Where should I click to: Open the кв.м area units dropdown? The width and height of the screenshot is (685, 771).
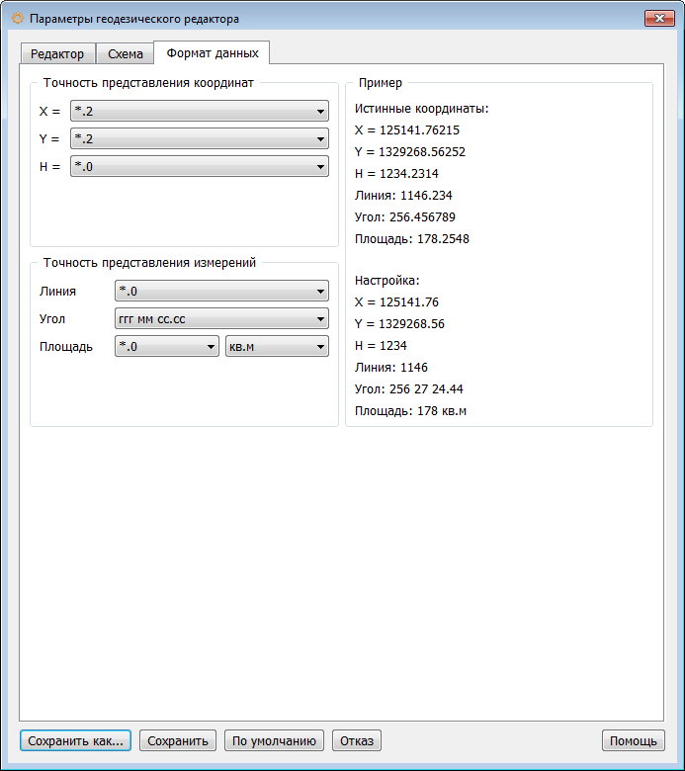pyautogui.click(x=277, y=346)
